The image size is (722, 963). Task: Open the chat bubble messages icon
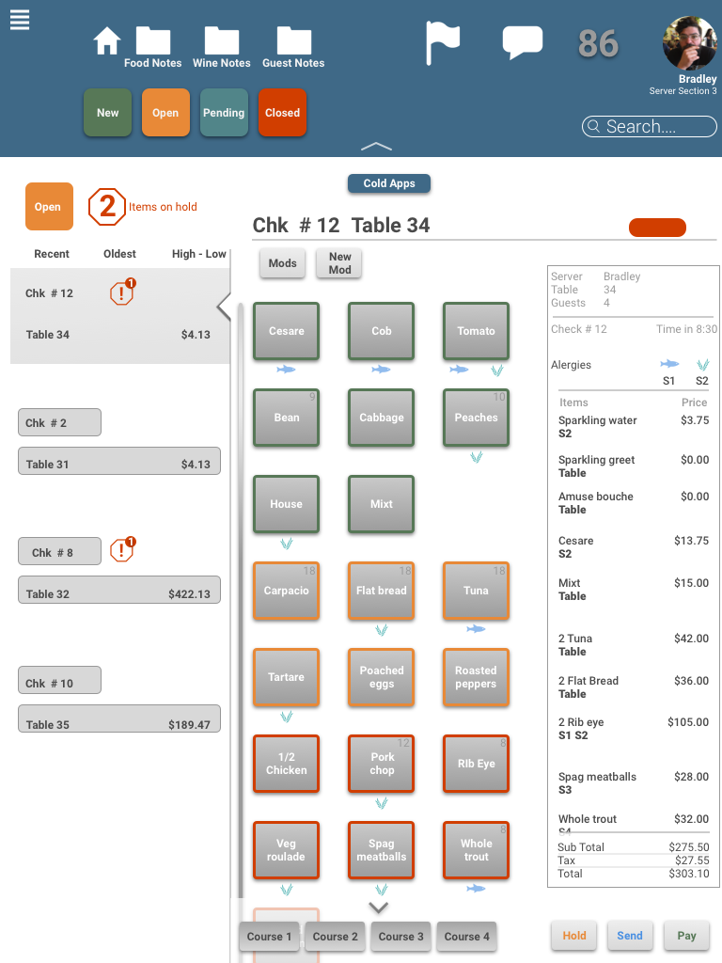(523, 42)
